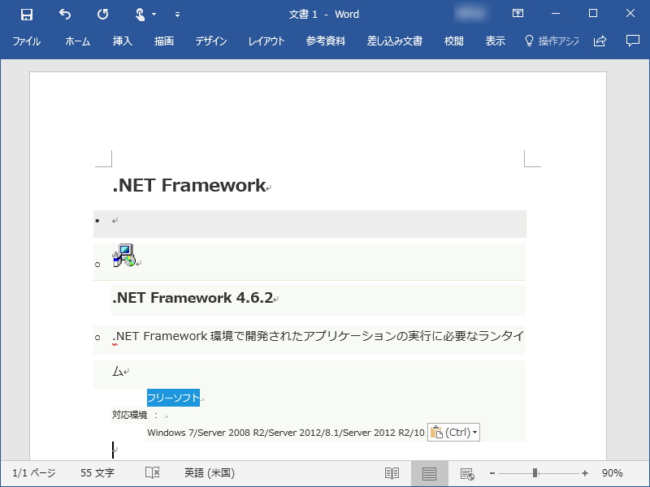The height and width of the screenshot is (487, 650).
Task: Open the Paste Options (Ctrl) dropdown
Action: tap(452, 432)
